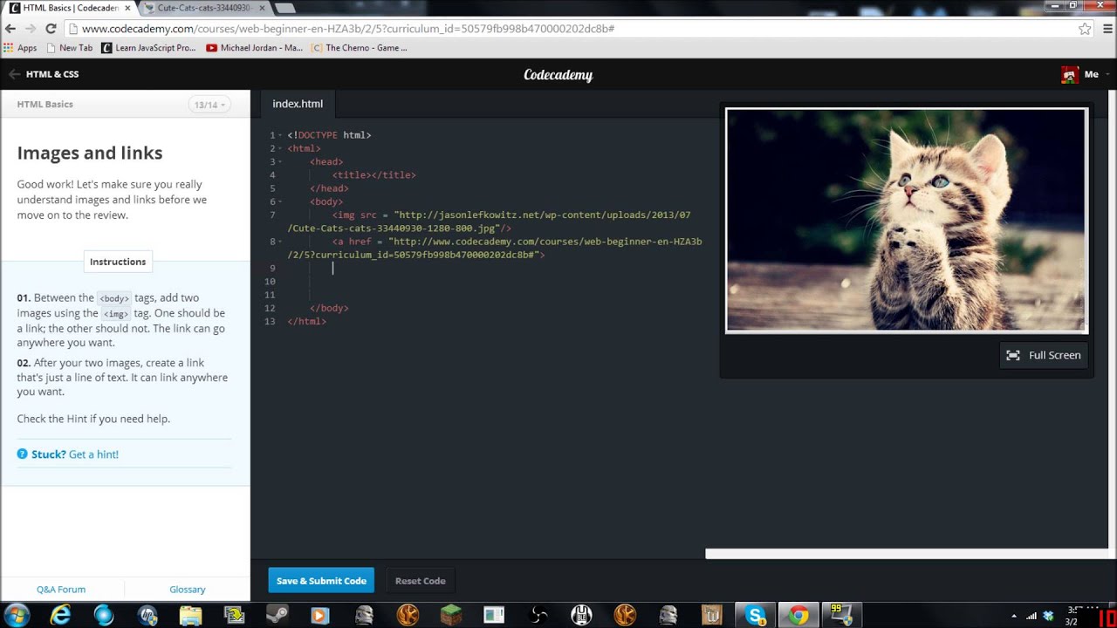Open the HP icon in the taskbar
The height and width of the screenshot is (628, 1117).
147,615
